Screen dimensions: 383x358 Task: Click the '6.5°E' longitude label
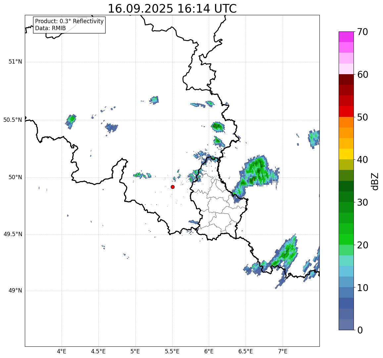tap(246, 352)
